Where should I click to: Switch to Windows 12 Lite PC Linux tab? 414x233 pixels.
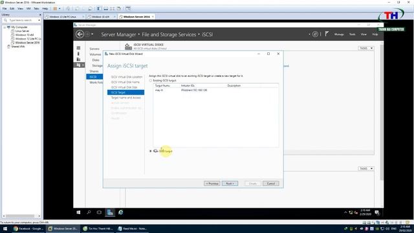tap(65, 17)
